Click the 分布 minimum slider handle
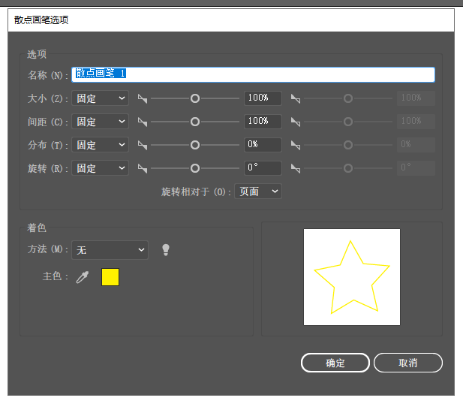Image resolution: width=463 pixels, height=404 pixels. pyautogui.click(x=195, y=145)
